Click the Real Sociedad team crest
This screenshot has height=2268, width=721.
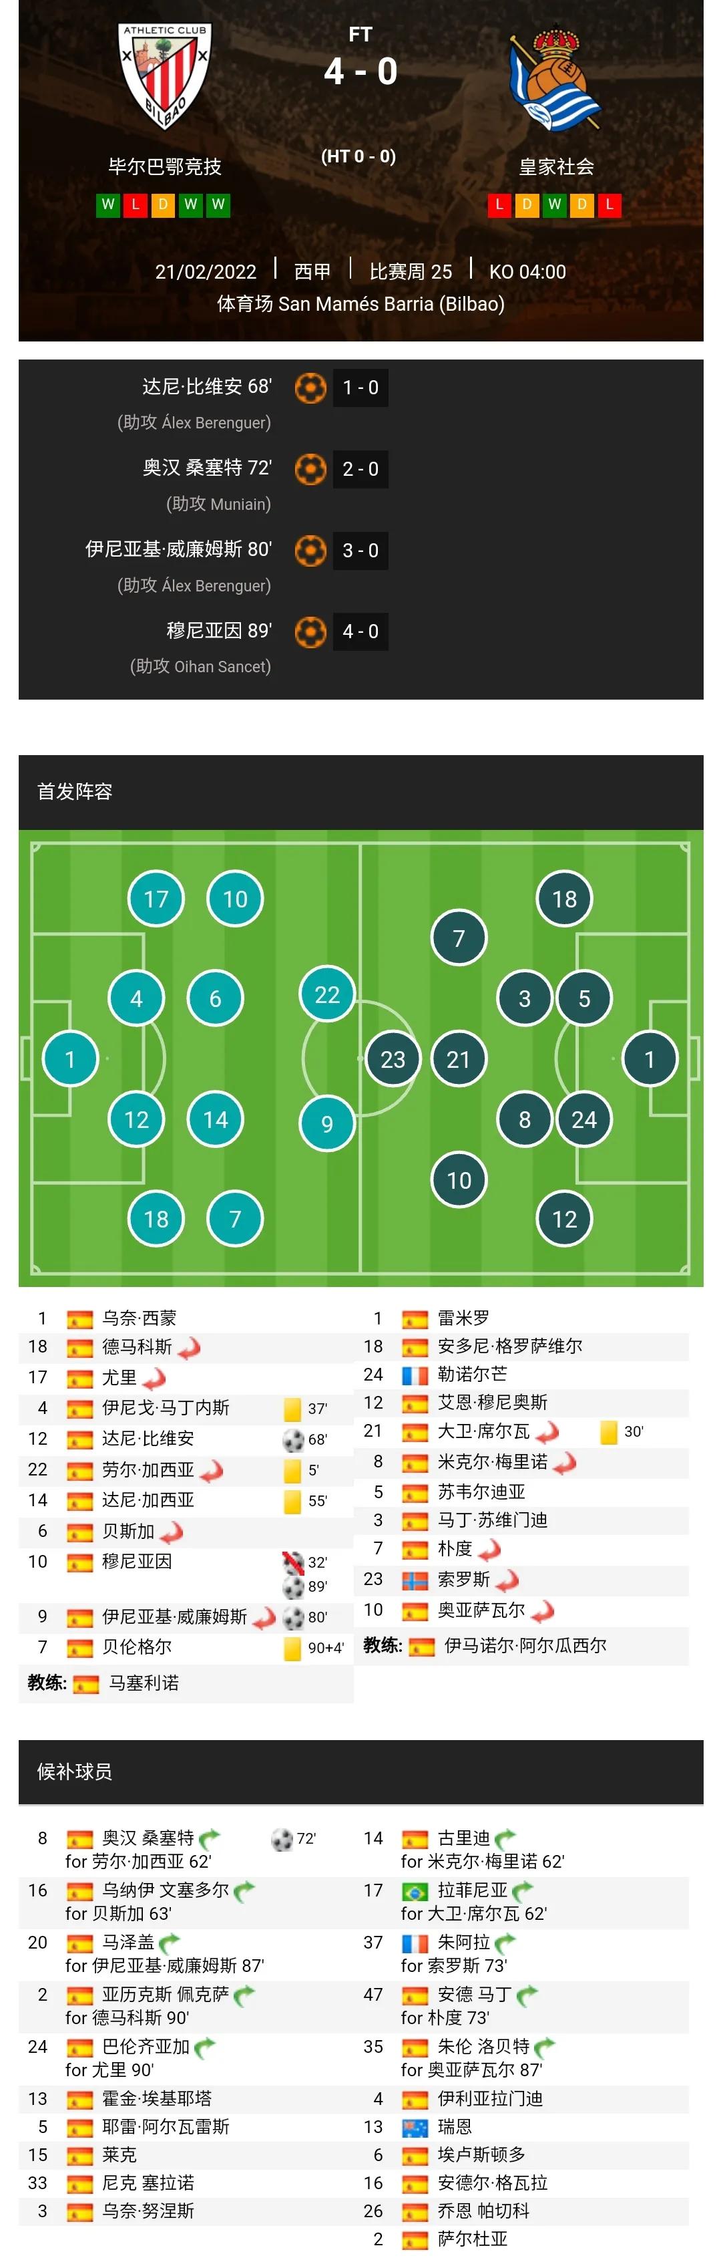[555, 81]
